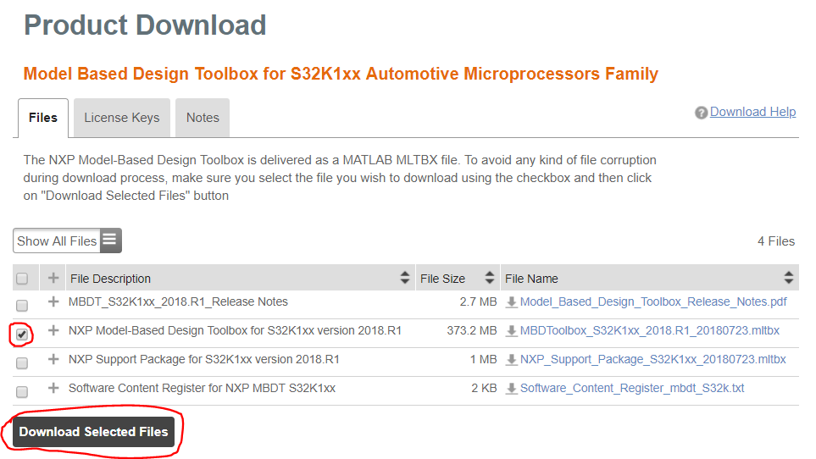Open the Download Help link
The width and height of the screenshot is (816, 459).
coord(752,112)
